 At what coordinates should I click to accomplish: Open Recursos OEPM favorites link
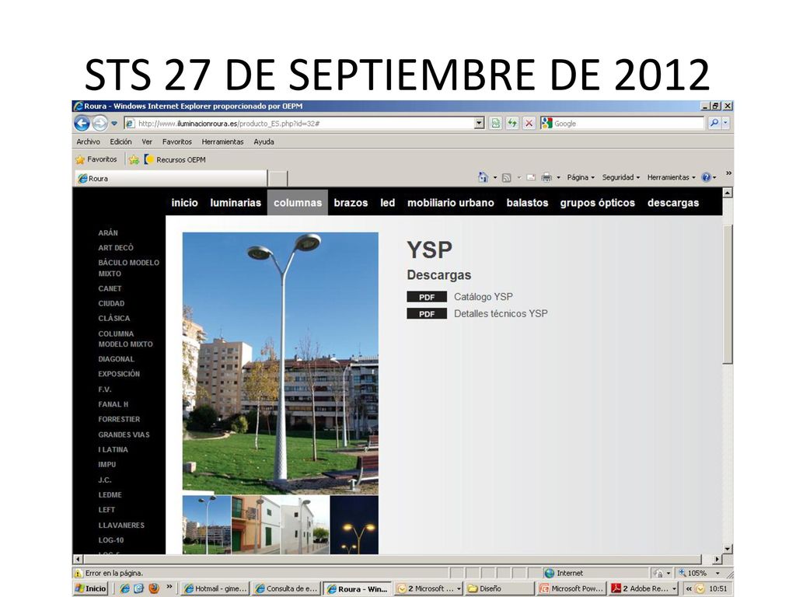[175, 159]
